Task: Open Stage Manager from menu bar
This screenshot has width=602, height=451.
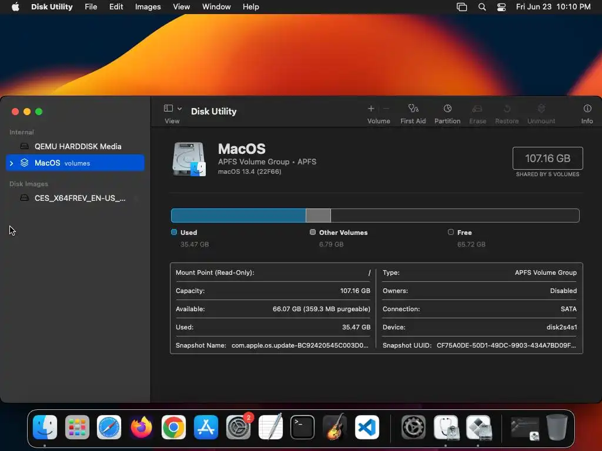Action: 462,7
